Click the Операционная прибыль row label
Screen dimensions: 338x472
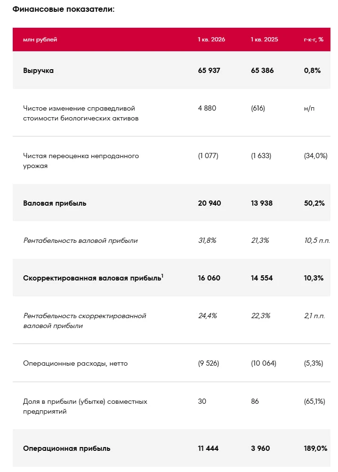pos(66,448)
